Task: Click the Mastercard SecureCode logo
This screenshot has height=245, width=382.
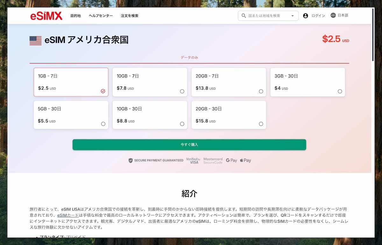Action: 213,160
